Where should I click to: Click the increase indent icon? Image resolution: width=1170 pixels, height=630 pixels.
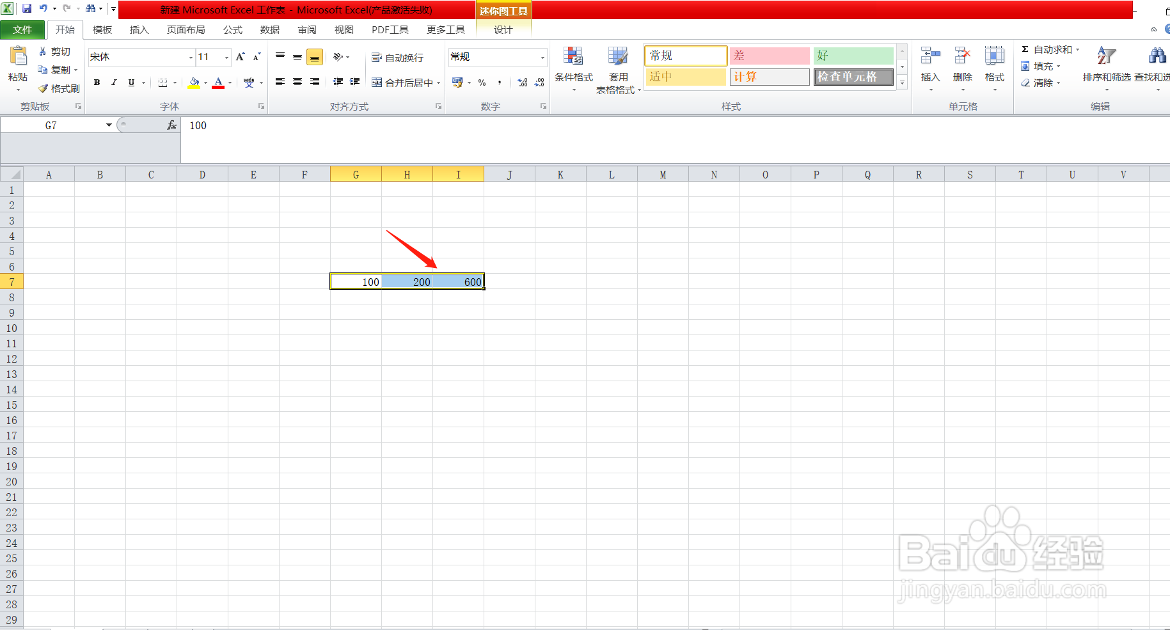pos(355,82)
